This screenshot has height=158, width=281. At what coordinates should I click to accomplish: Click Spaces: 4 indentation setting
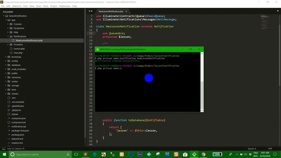pyautogui.click(x=252, y=149)
